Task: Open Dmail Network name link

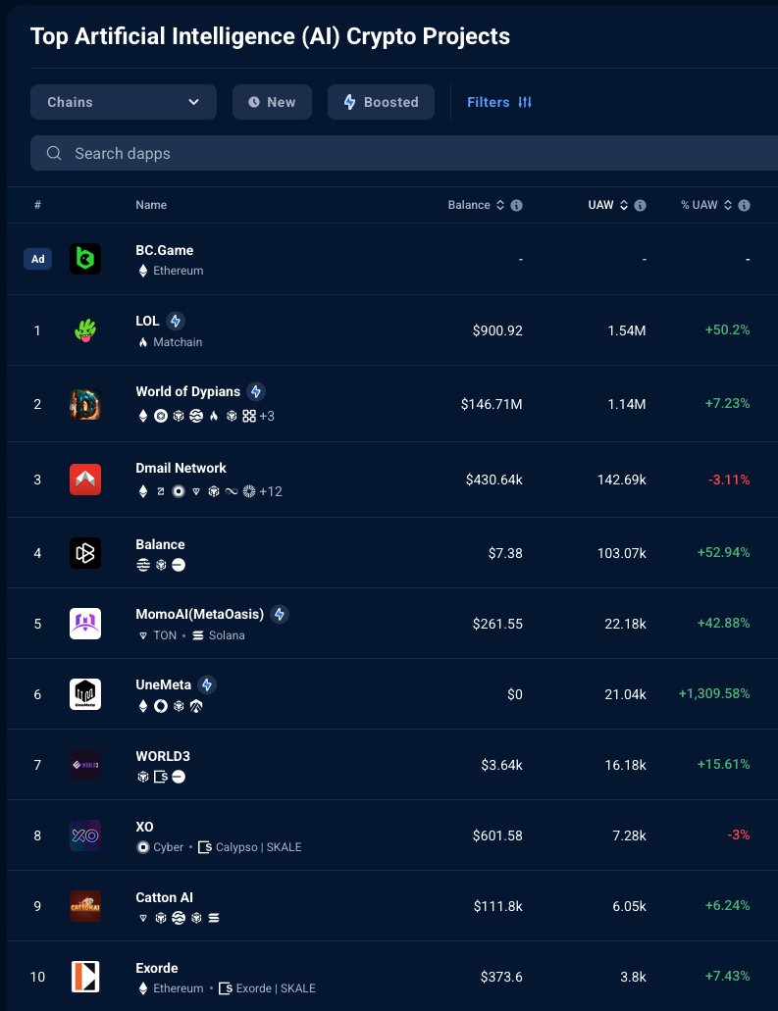Action: pyautogui.click(x=181, y=468)
